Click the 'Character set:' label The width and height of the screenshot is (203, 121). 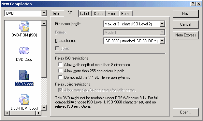click(x=66, y=41)
